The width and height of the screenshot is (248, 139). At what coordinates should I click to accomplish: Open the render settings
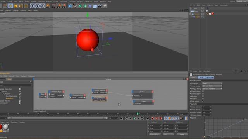pyautogui.click(x=64, y=6)
